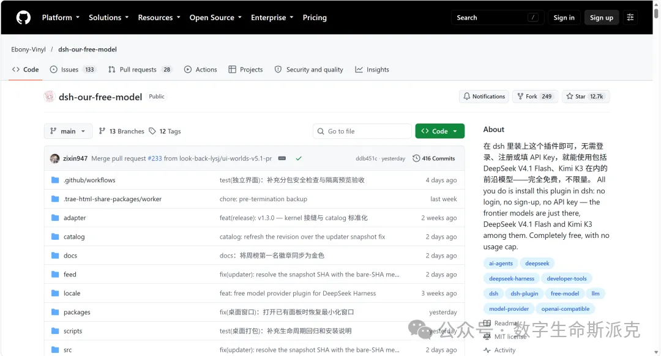Select the deepseek topic tag
The image size is (661, 356).
pos(537,263)
